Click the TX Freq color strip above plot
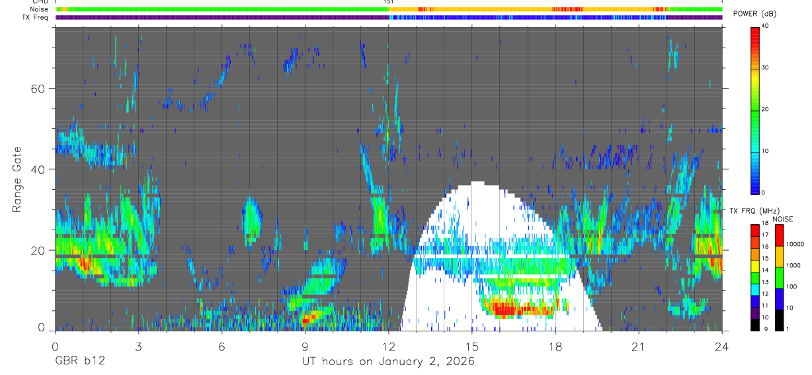812x375 pixels. click(389, 17)
